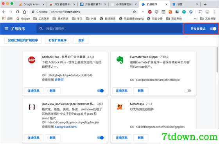Open the window-shaped extension icon in toolbar
219x144 pixels.
coord(163,12)
